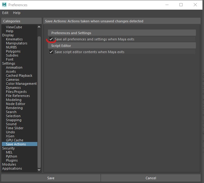Image resolution: width=204 pixels, height=183 pixels.
Task: Select the Snapping category
Action: 14,120
